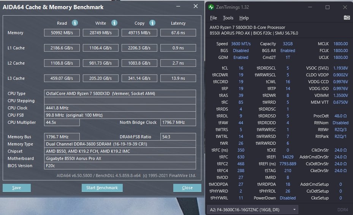Click the L2 Cache latency 2.7 ns
This screenshot has width=353, height=215.
[x=178, y=63]
